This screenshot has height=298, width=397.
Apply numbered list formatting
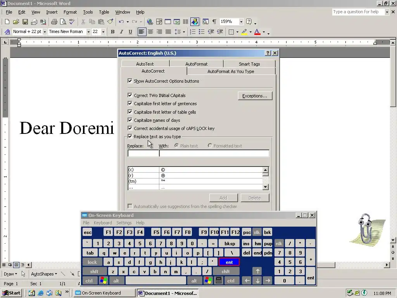coord(193,32)
